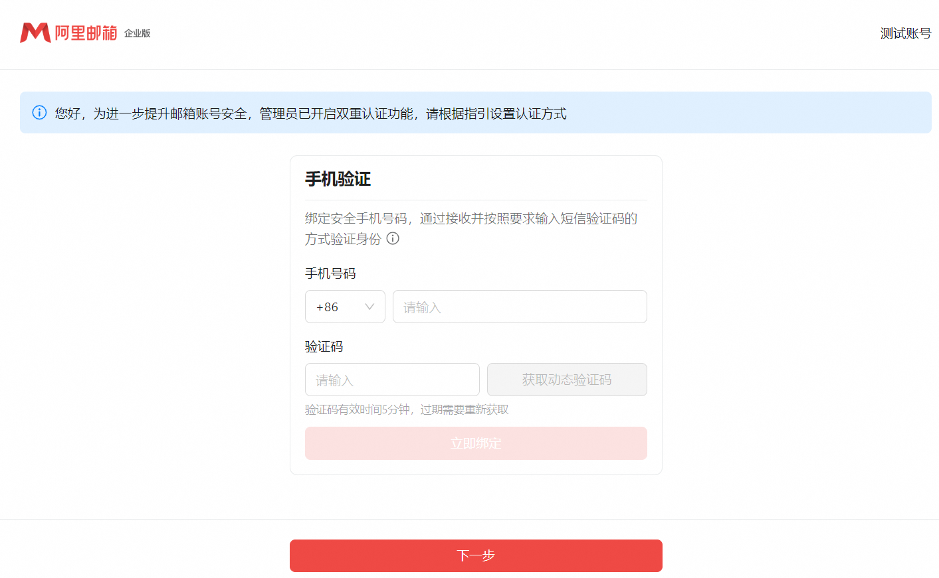The image size is (939, 578).
Task: Click the red 下一步 next step button
Action: pyautogui.click(x=476, y=555)
